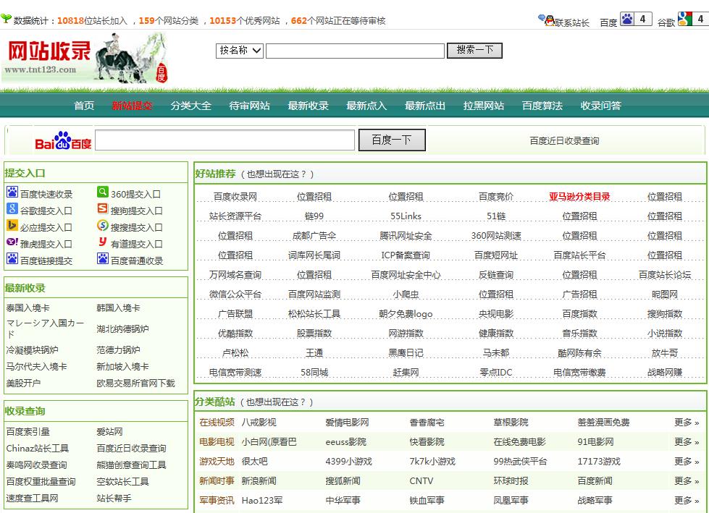Open the 腾讯网址安全 link

point(406,235)
